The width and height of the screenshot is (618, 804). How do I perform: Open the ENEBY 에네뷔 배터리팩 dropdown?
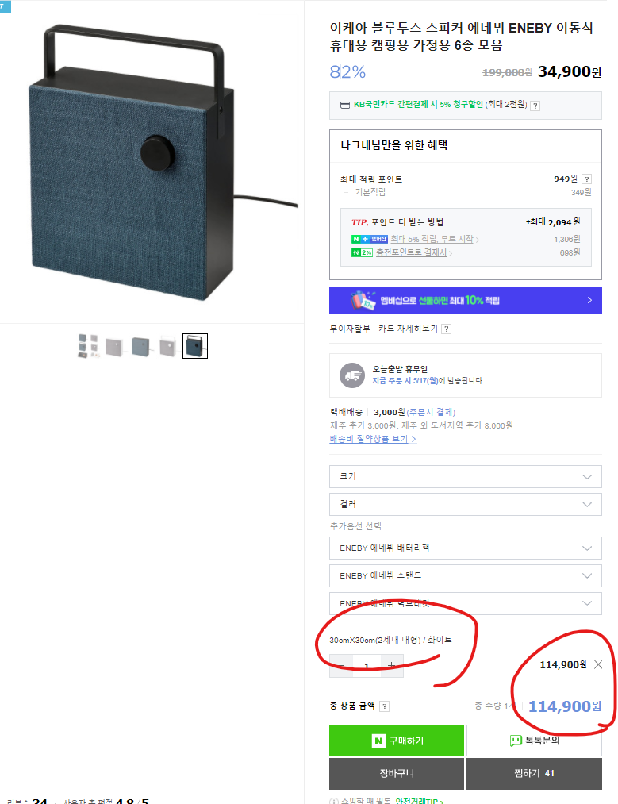click(x=466, y=548)
